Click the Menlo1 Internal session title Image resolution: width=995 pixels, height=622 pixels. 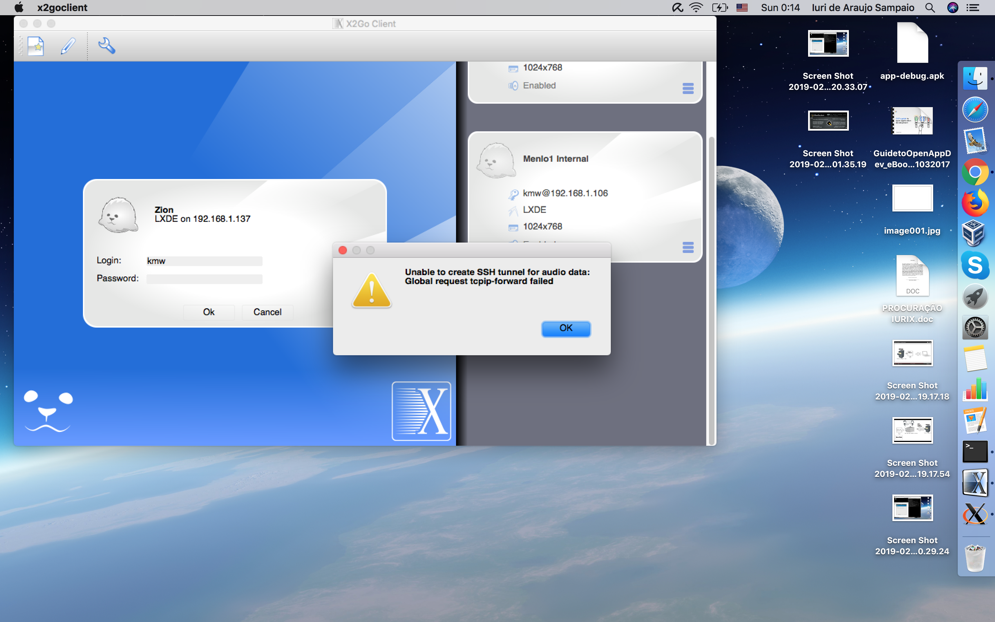pyautogui.click(x=556, y=159)
